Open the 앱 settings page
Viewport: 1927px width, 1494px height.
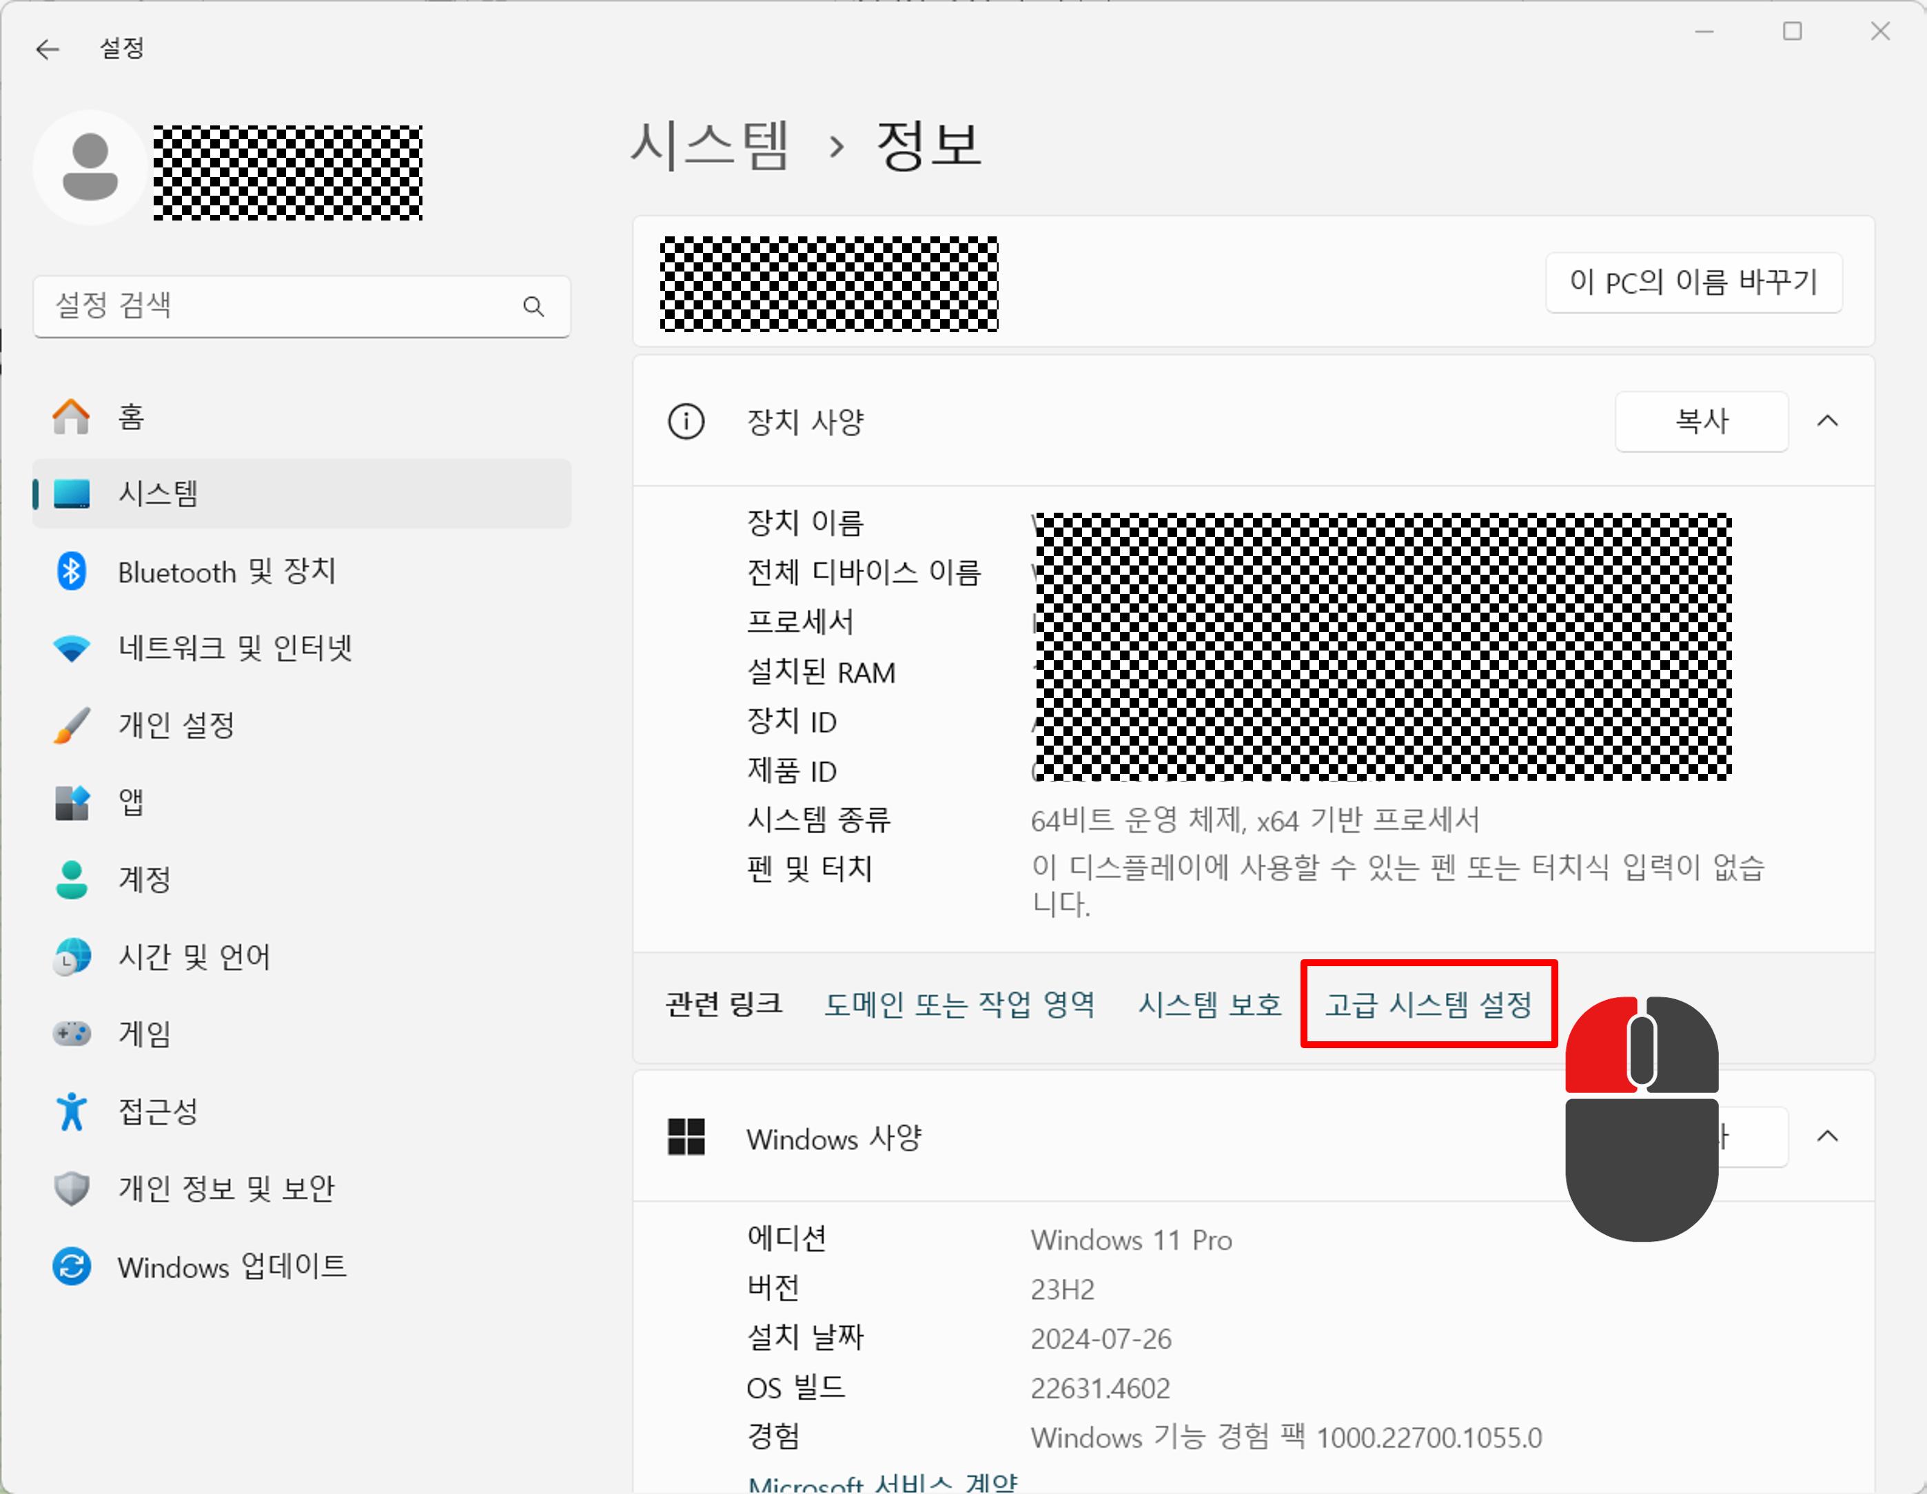pos(302,802)
